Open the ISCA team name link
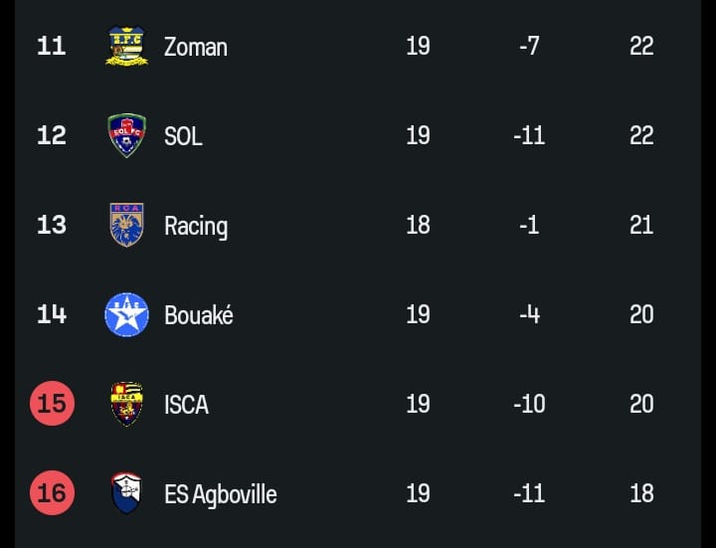This screenshot has width=716, height=548. 186,405
